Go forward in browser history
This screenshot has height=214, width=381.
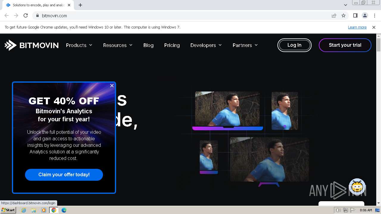pyautogui.click(x=16, y=15)
